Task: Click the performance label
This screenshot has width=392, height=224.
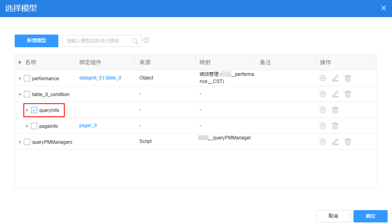Action: tap(46, 79)
